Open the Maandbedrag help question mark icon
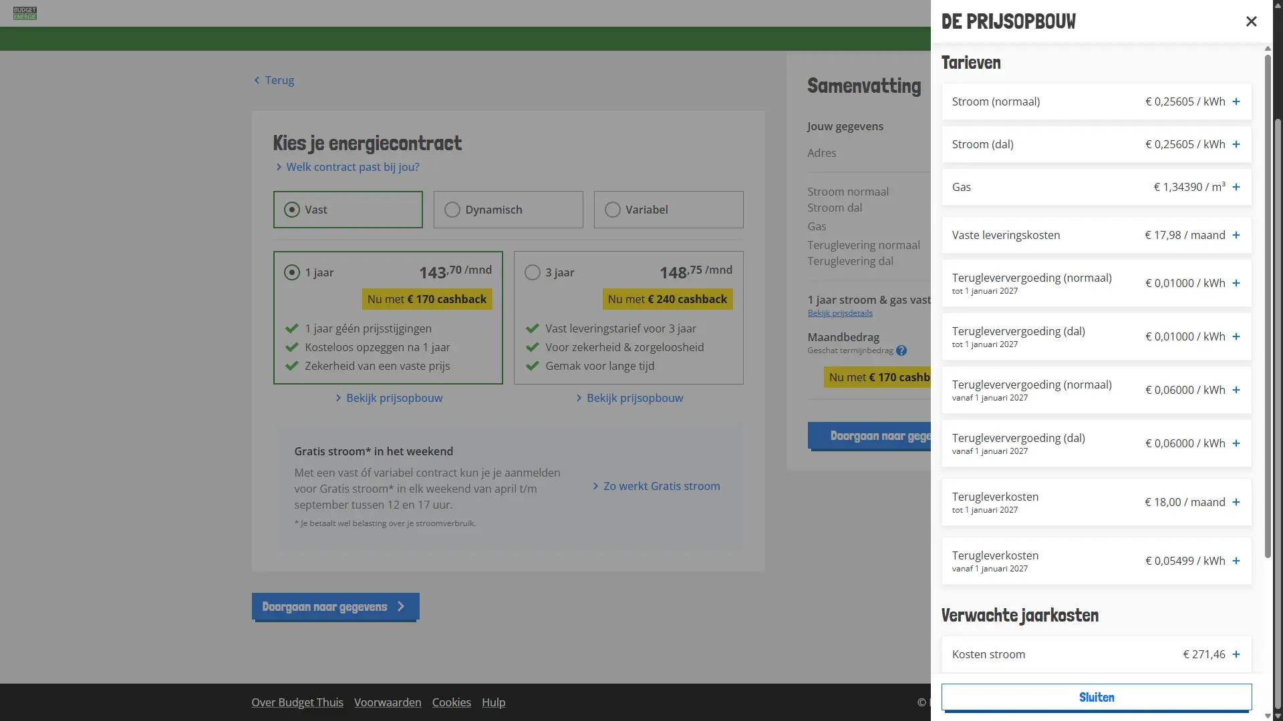This screenshot has width=1283, height=721. tap(901, 350)
